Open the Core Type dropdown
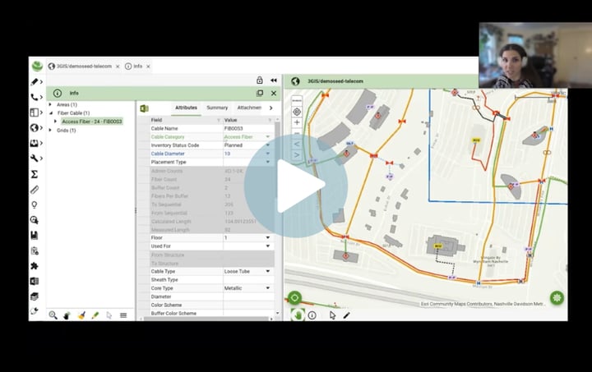The width and height of the screenshot is (592, 372). 268,288
